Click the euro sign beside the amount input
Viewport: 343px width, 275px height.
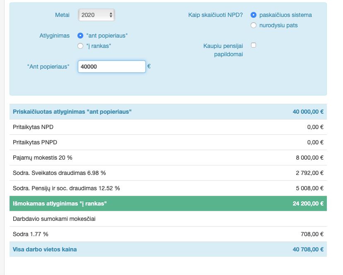click(x=149, y=66)
